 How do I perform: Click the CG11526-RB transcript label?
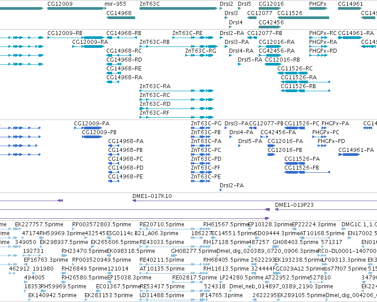point(299,86)
